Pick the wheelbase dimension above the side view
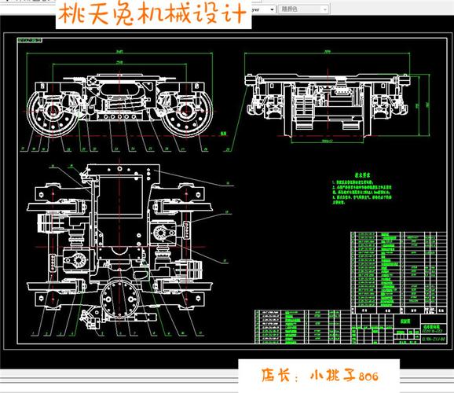This screenshot has height=393, width=454. pyautogui.click(x=119, y=62)
